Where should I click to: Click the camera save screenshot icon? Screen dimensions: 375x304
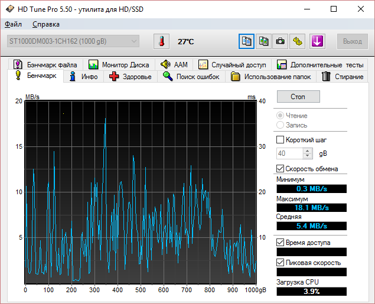click(281, 41)
